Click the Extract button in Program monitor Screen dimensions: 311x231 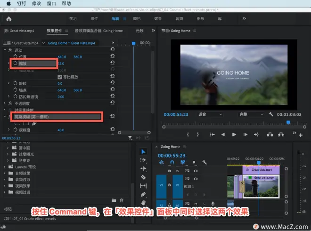281,135
